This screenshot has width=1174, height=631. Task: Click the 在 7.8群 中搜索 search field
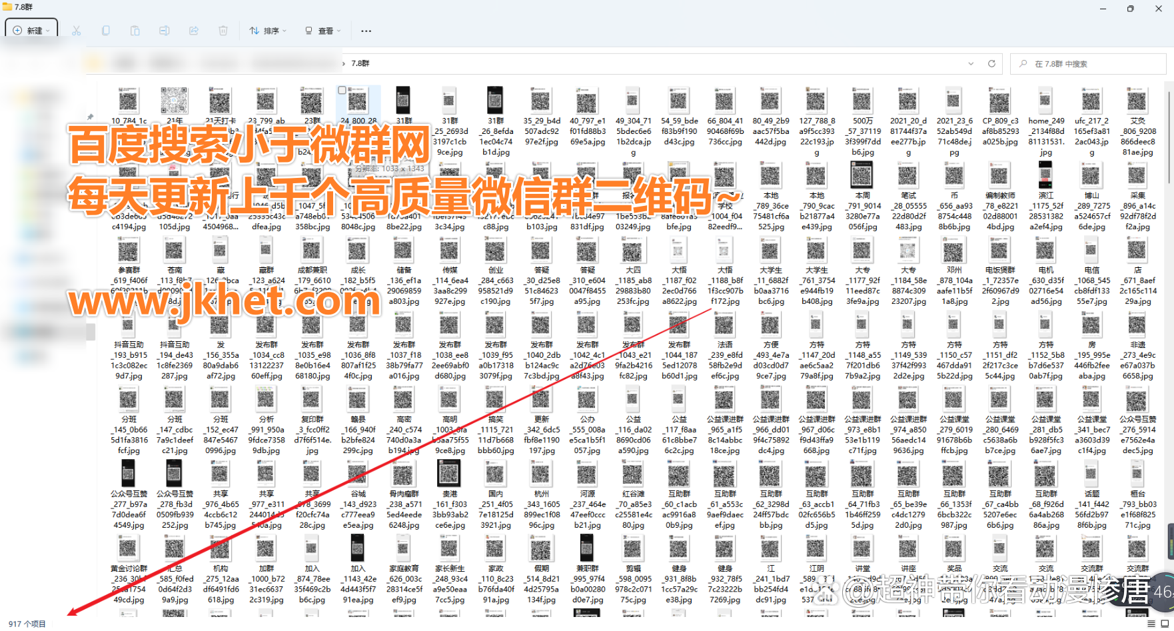coord(1088,64)
